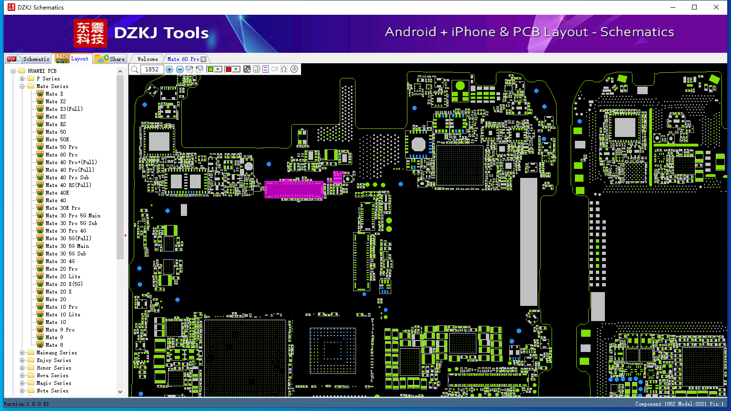Click the Mate 50 PADS file icon
This screenshot has width=731, height=411.
pos(40,132)
